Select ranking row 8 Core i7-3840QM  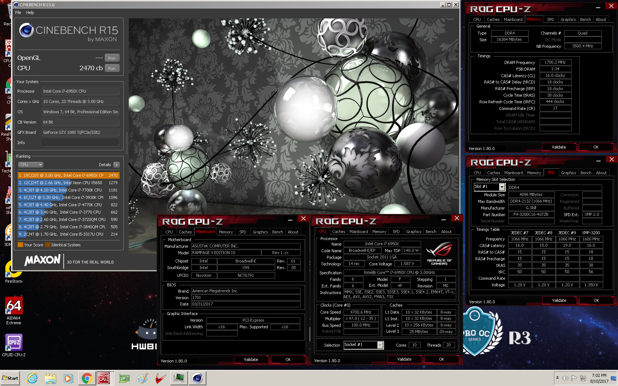point(68,227)
